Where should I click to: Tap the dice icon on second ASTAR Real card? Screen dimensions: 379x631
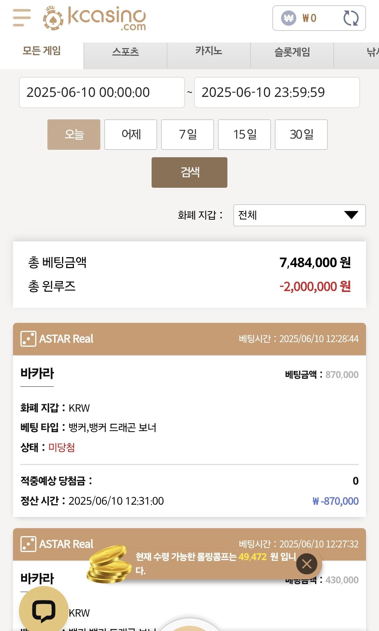28,544
